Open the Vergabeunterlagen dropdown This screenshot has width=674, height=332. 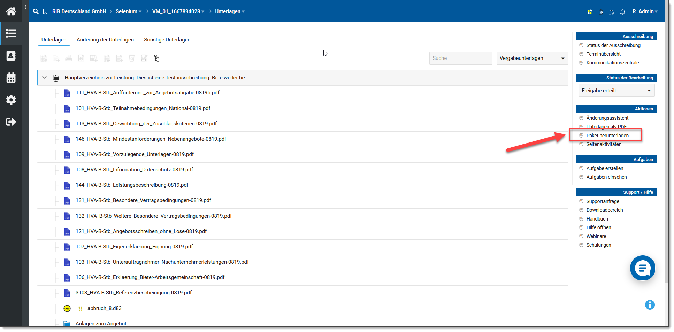(x=532, y=58)
